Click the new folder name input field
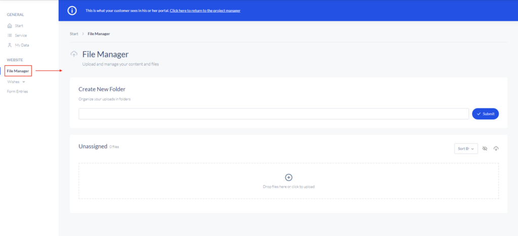 click(x=273, y=114)
